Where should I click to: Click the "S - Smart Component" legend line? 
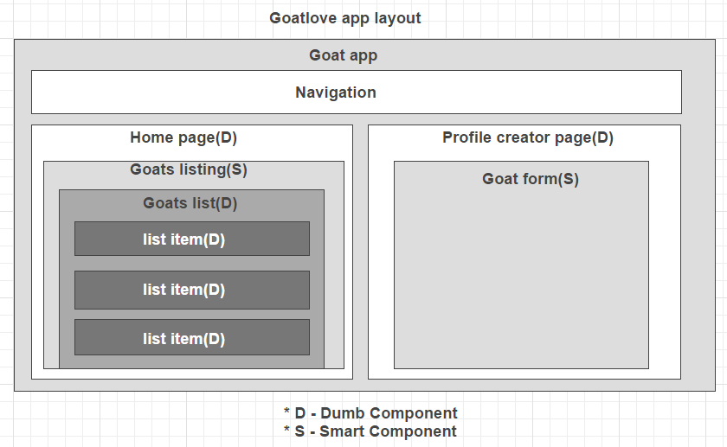370,431
